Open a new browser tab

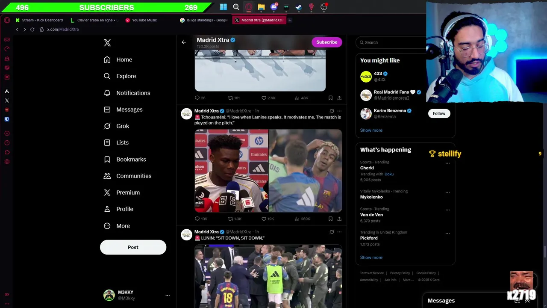tap(290, 20)
